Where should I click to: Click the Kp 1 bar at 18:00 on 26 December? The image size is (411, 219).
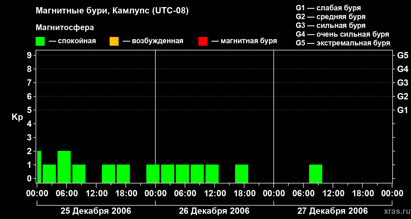[242, 174]
